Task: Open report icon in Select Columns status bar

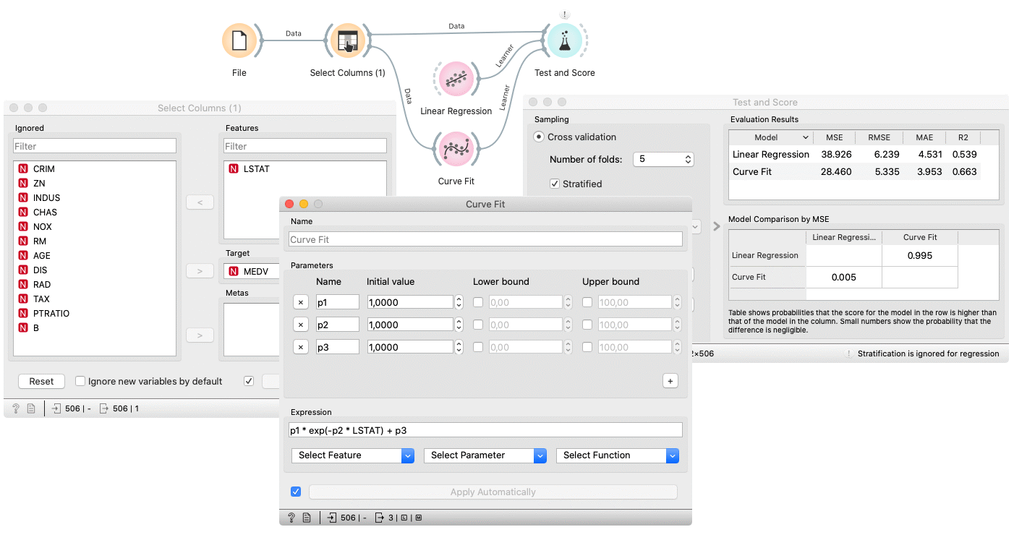Action: (x=31, y=408)
